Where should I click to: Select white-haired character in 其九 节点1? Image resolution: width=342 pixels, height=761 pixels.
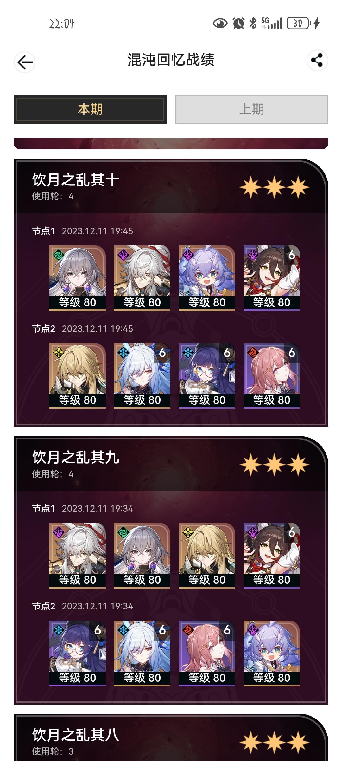pos(78,556)
